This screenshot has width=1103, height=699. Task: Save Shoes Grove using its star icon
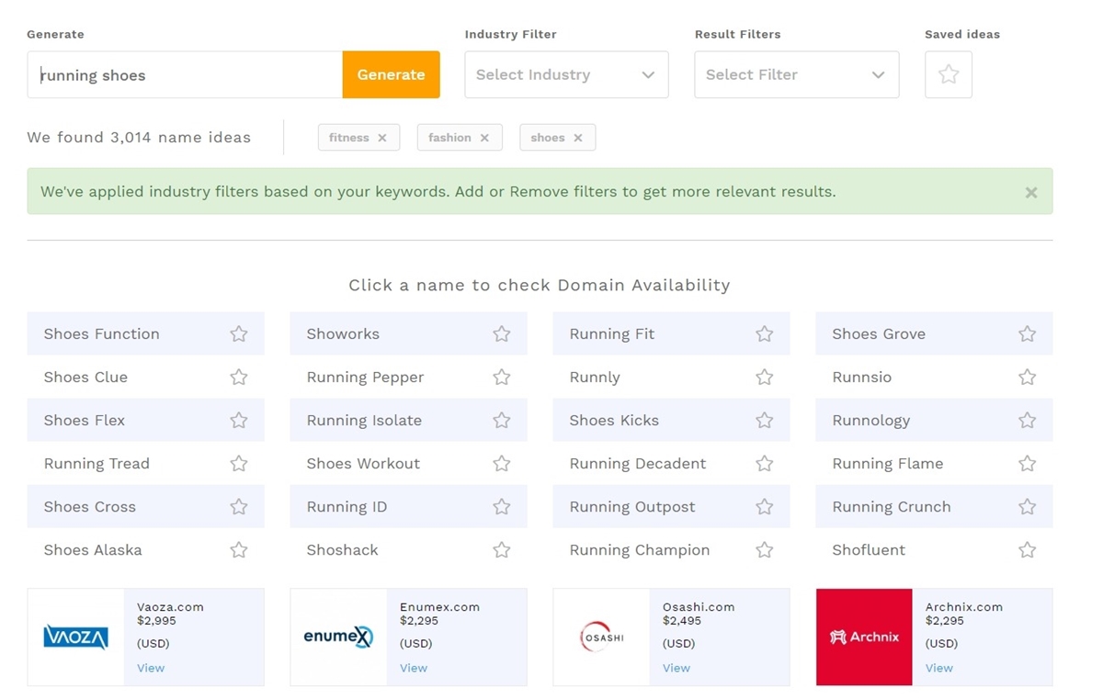(1027, 334)
